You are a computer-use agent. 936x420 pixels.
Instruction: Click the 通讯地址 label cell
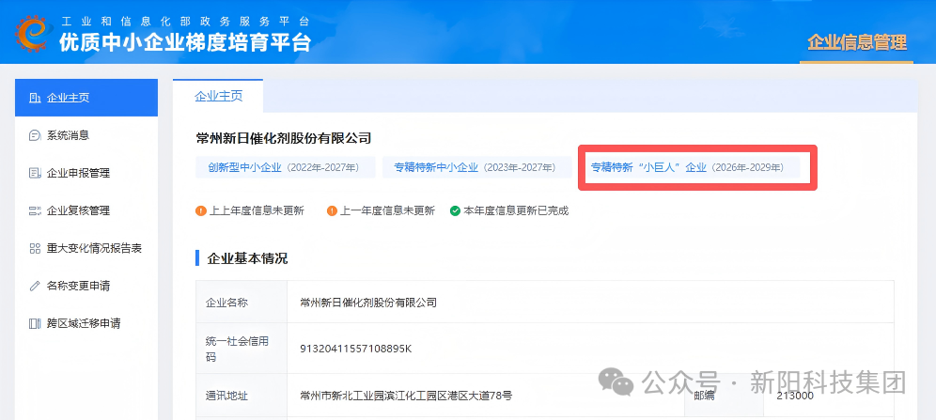pyautogui.click(x=242, y=395)
